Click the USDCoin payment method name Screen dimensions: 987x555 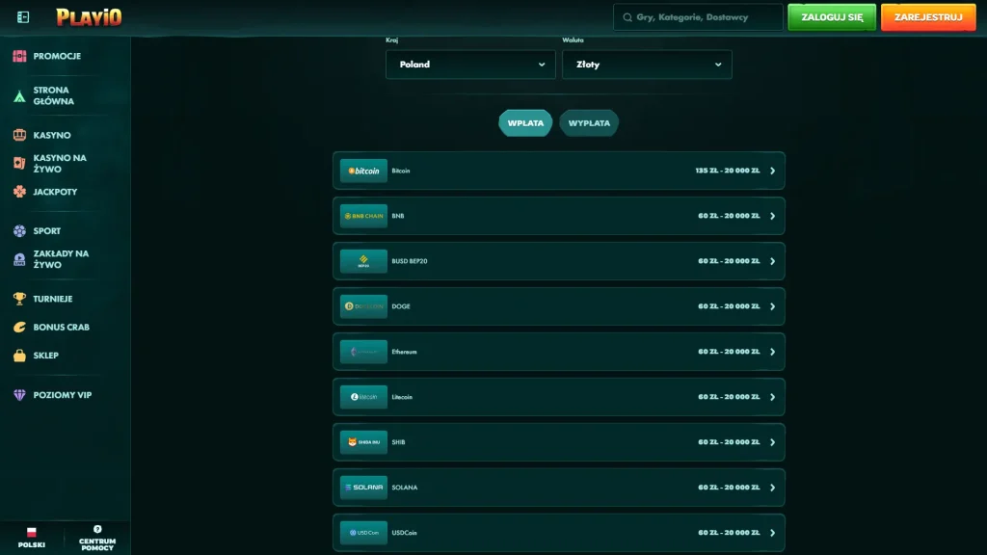[x=404, y=533]
